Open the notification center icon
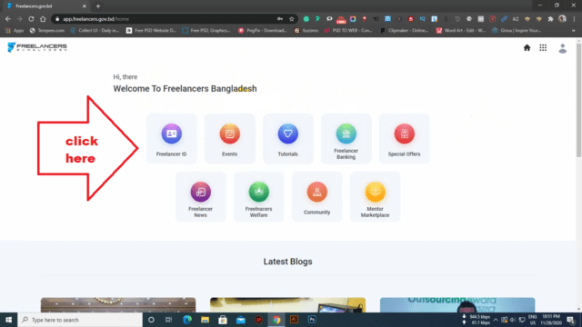 571,320
